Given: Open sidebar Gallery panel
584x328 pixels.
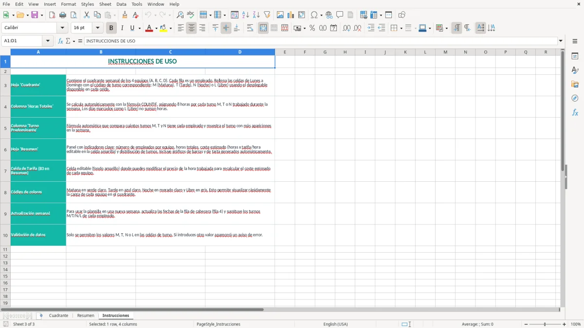Looking at the screenshot, I should tap(575, 85).
